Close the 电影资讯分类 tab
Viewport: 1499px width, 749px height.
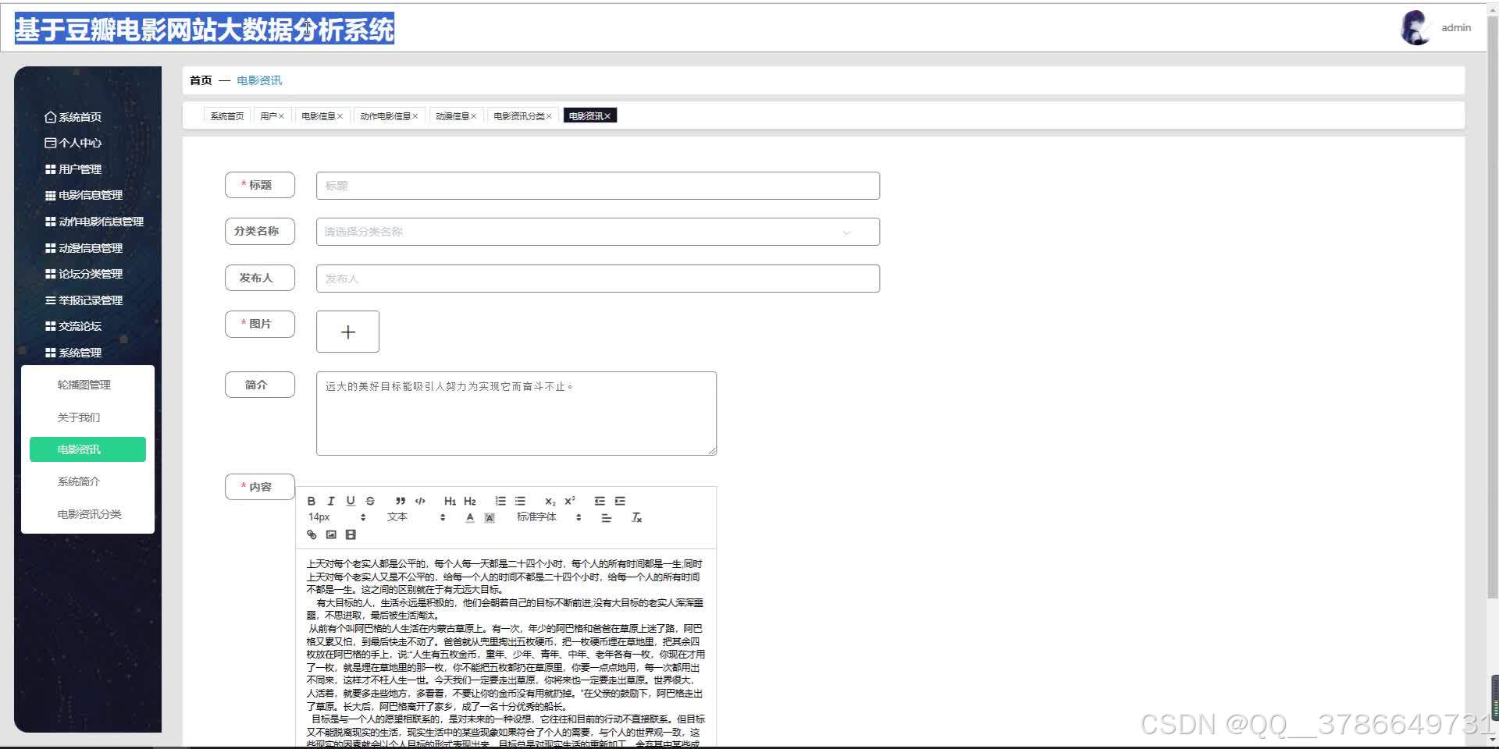tap(549, 116)
